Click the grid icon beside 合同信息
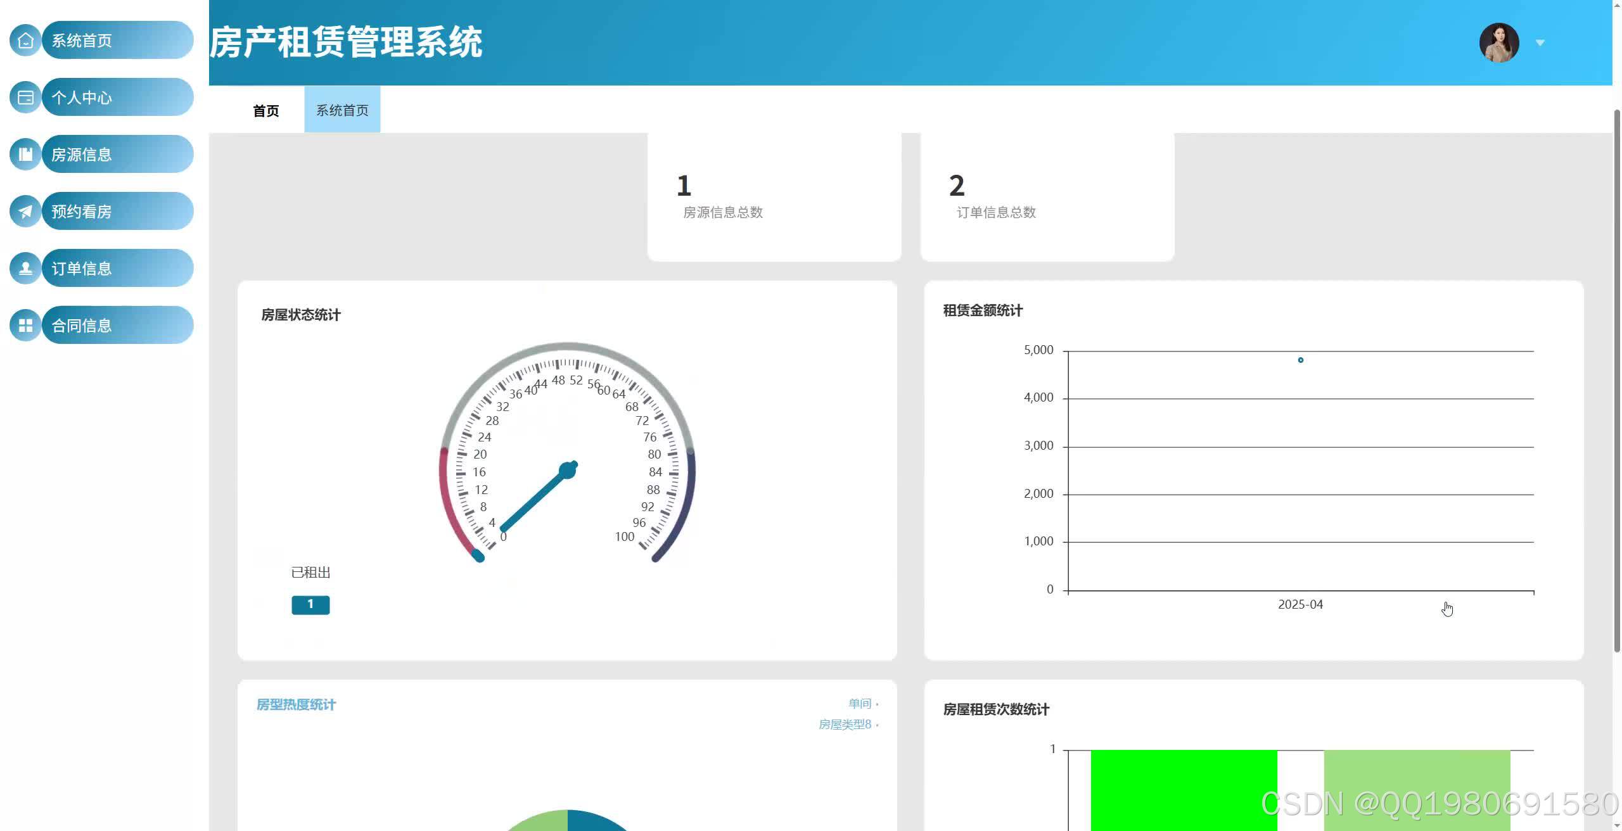Image resolution: width=1622 pixels, height=831 pixels. pos(25,326)
